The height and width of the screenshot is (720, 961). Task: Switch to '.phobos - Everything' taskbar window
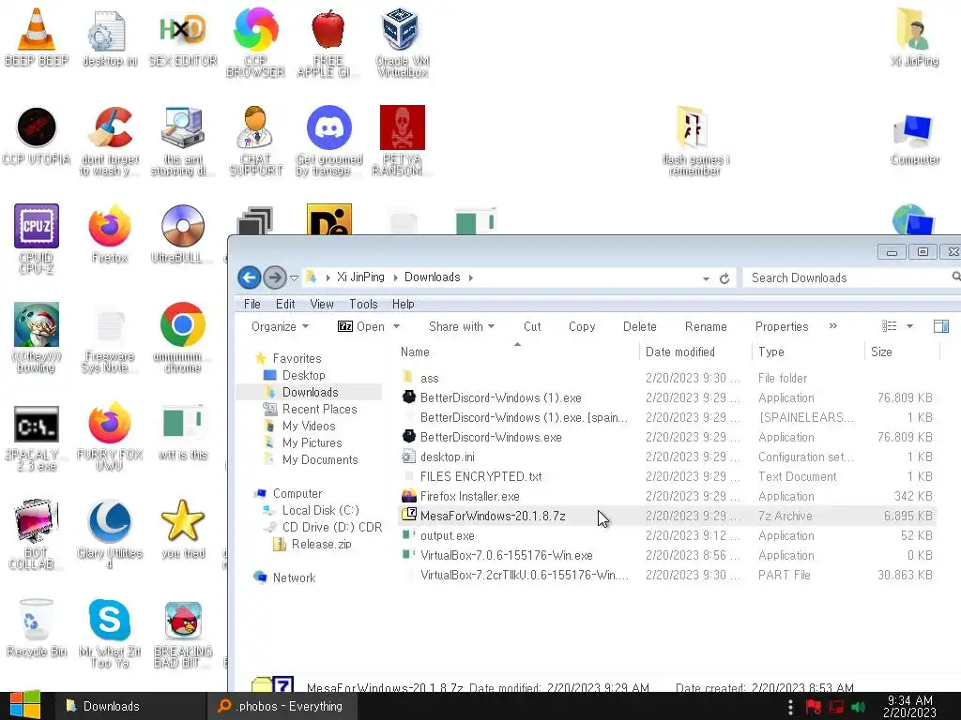tap(281, 706)
